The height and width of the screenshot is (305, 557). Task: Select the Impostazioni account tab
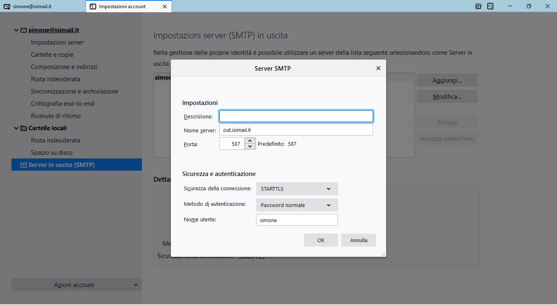[x=128, y=7]
